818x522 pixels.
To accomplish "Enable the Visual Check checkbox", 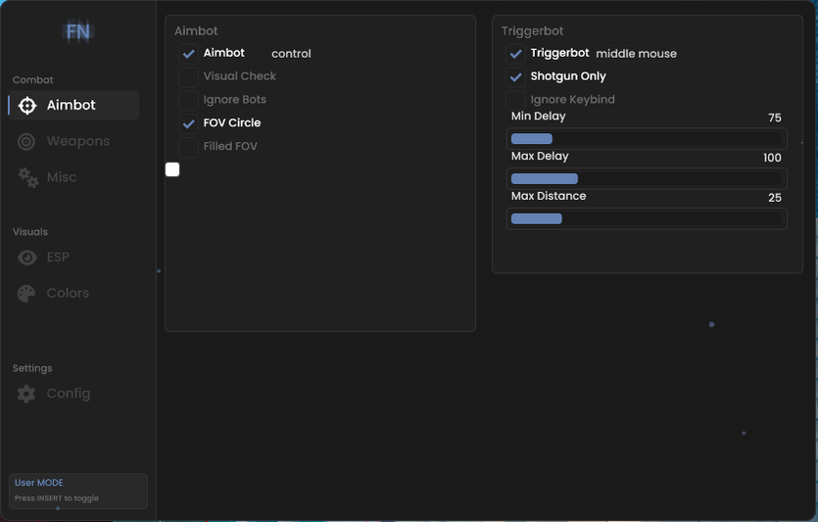I will tap(188, 76).
